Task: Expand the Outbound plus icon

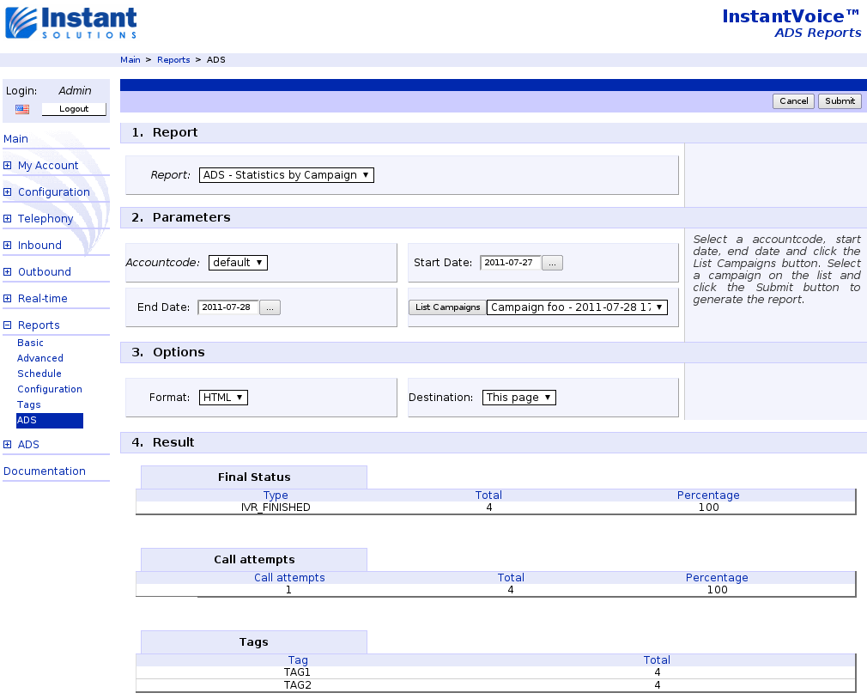Action: (x=8, y=272)
